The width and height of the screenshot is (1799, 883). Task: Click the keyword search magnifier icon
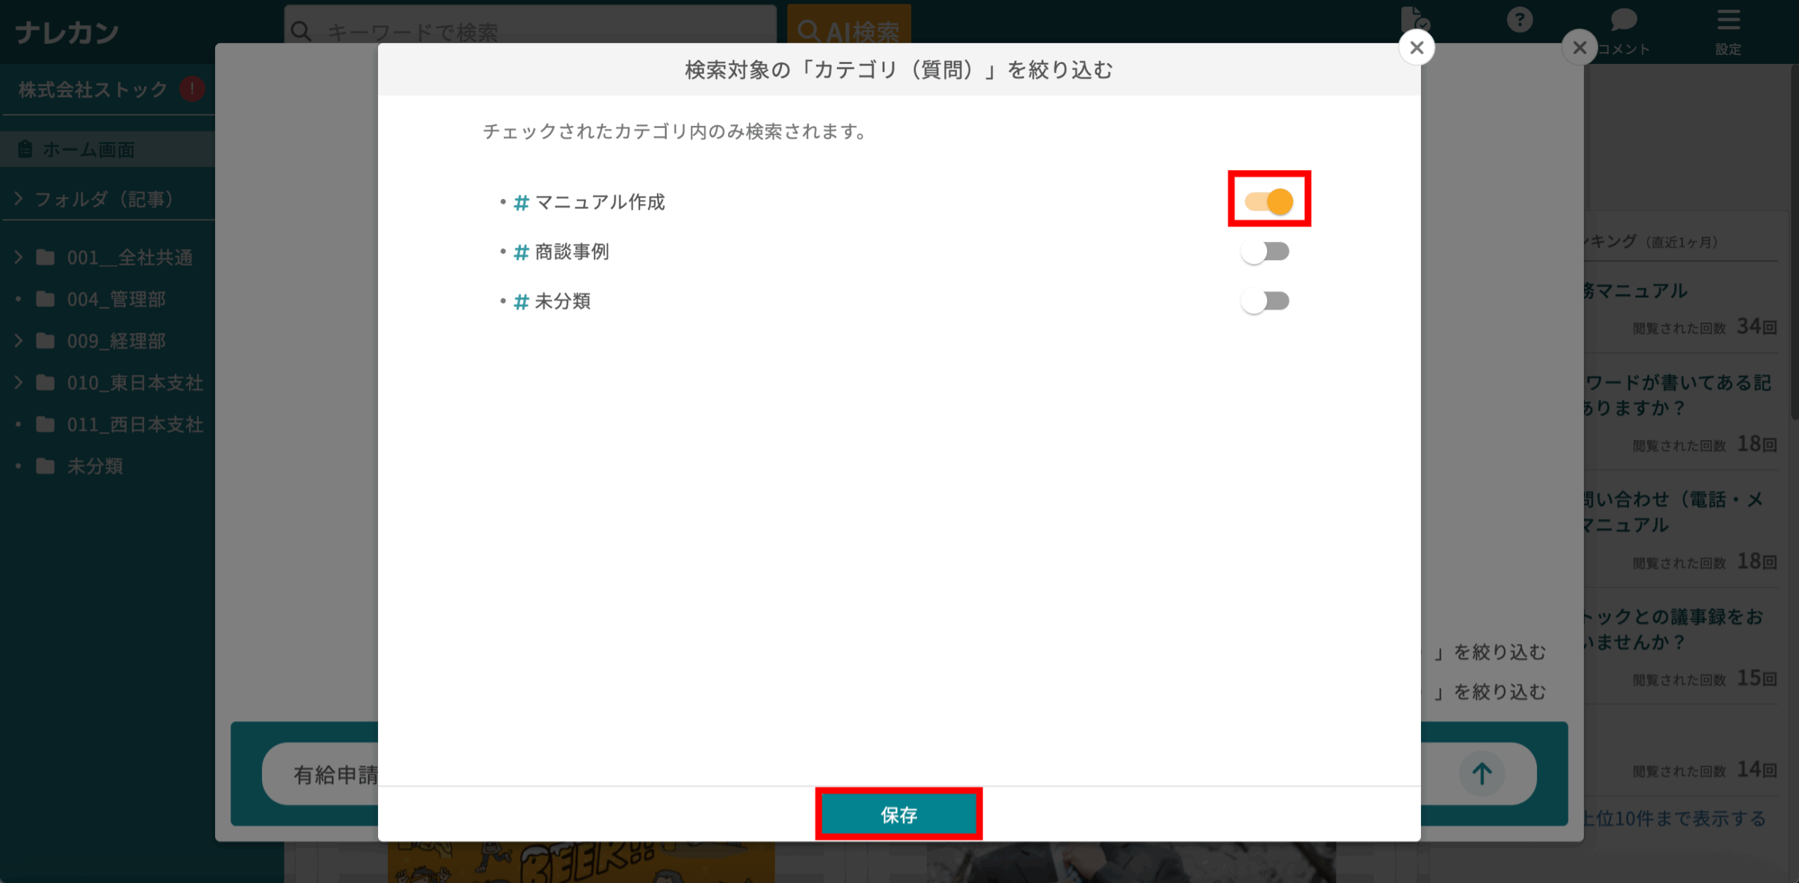click(301, 31)
